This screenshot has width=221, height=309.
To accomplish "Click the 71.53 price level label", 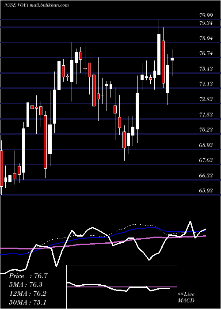I will (206, 114).
